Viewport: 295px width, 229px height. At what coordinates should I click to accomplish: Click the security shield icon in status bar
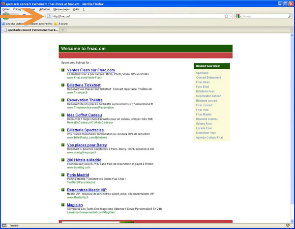point(288,226)
